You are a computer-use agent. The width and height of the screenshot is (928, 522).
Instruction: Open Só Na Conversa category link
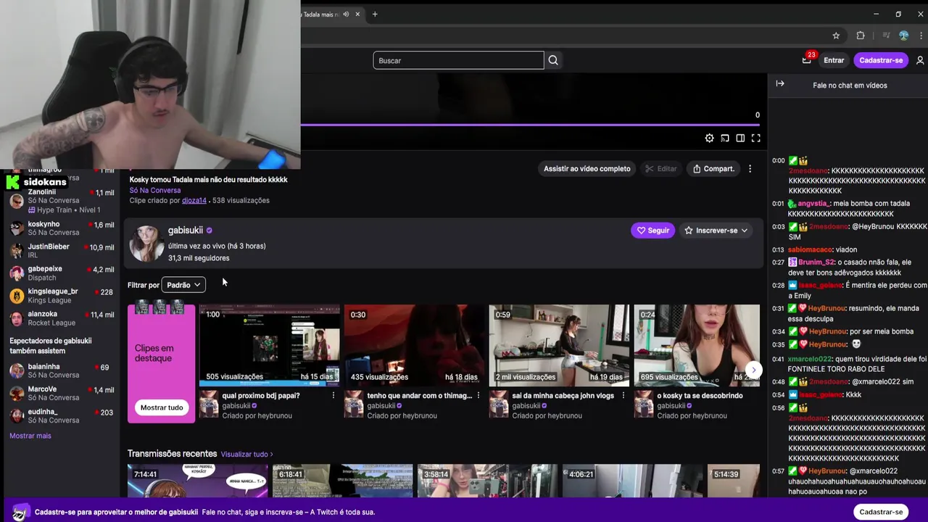coord(155,190)
